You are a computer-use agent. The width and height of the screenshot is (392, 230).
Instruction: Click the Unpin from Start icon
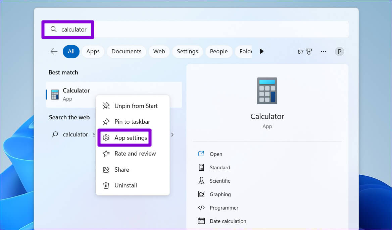pos(106,106)
